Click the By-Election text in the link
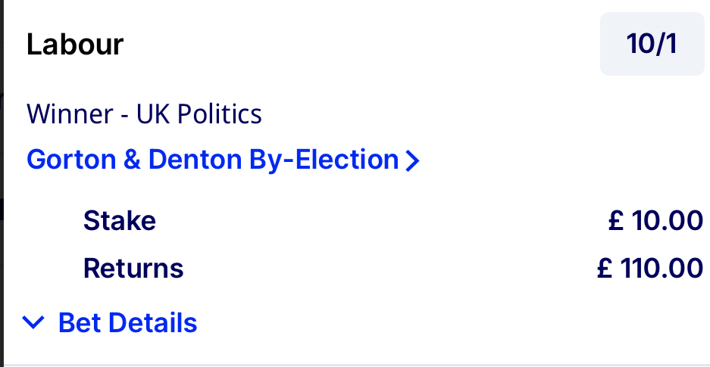The width and height of the screenshot is (710, 367). point(324,160)
